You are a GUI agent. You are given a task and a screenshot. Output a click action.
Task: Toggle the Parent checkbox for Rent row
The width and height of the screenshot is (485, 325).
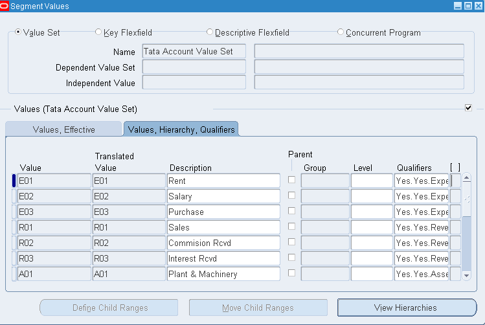[291, 180]
